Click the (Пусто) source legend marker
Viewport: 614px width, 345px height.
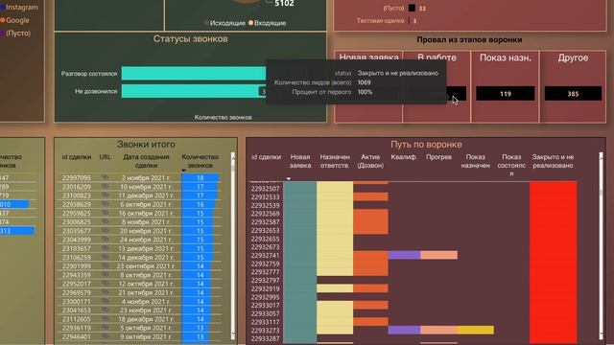click(2, 34)
